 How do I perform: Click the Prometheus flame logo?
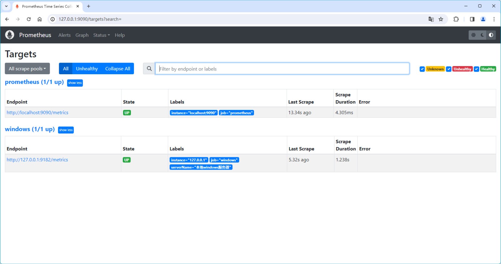(10, 35)
